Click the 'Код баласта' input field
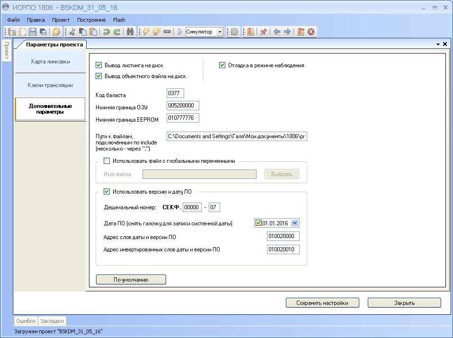453x338 pixels. [x=175, y=93]
